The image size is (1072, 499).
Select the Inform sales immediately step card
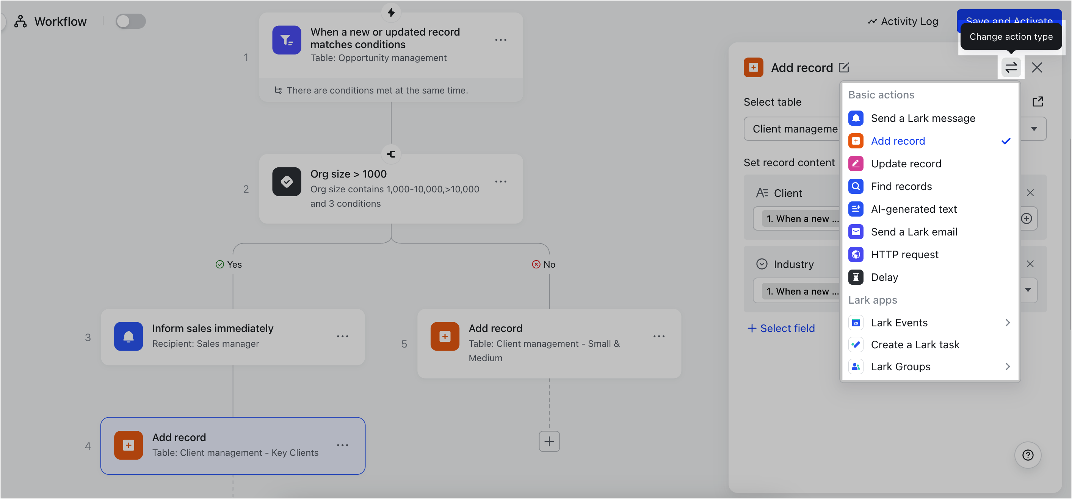pyautogui.click(x=233, y=337)
